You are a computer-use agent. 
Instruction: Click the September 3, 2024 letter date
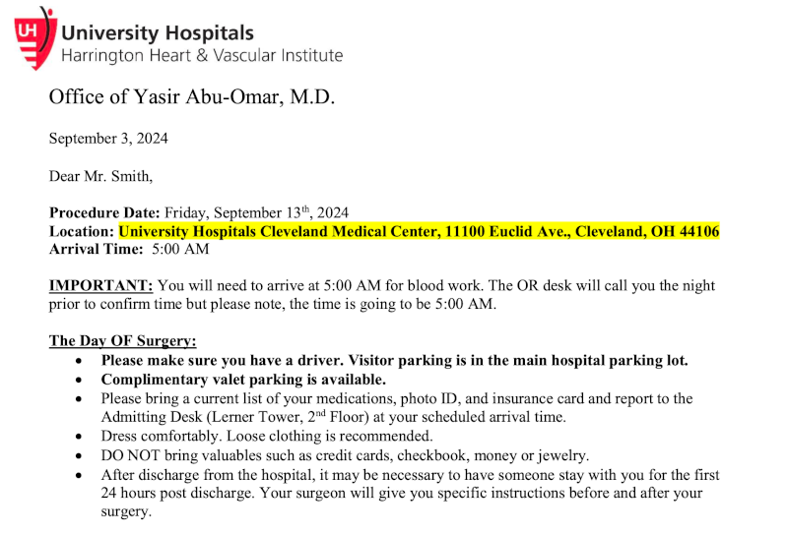point(108,139)
